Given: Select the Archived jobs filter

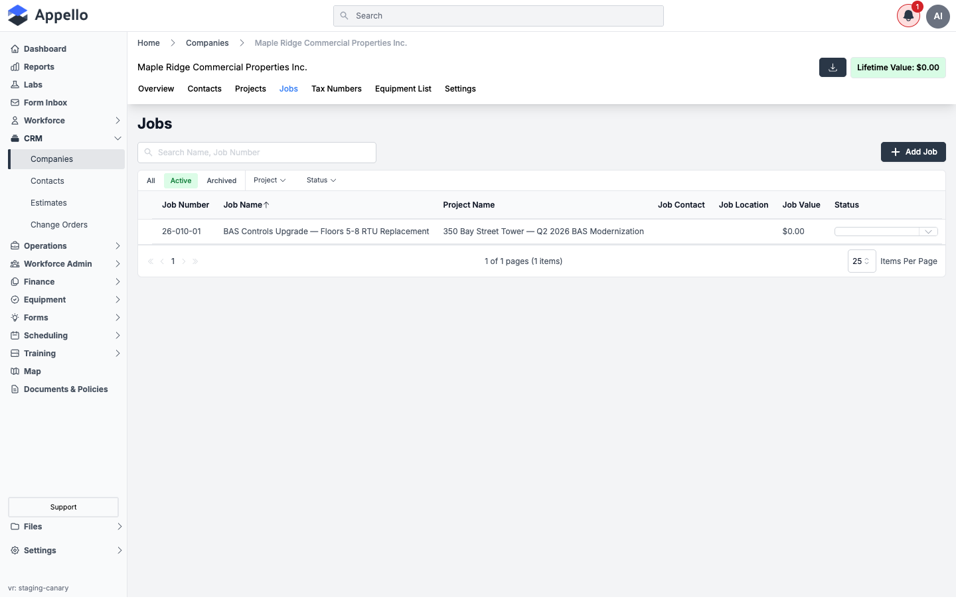Looking at the screenshot, I should pyautogui.click(x=222, y=180).
